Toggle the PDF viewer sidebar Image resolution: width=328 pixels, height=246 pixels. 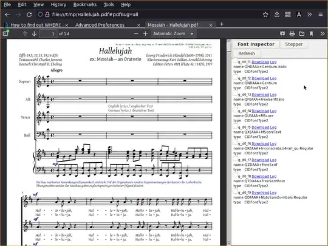5,33
